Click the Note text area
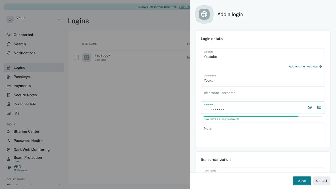This screenshot has height=189, width=336. [x=263, y=132]
